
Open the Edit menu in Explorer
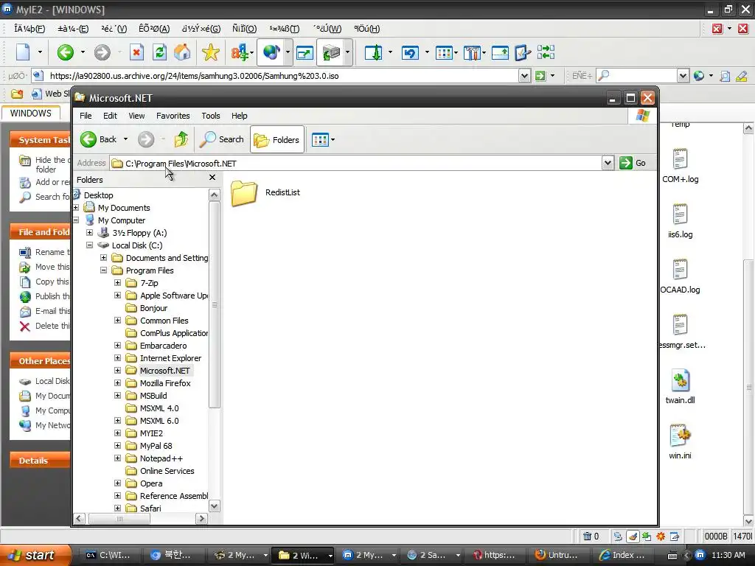tap(110, 116)
